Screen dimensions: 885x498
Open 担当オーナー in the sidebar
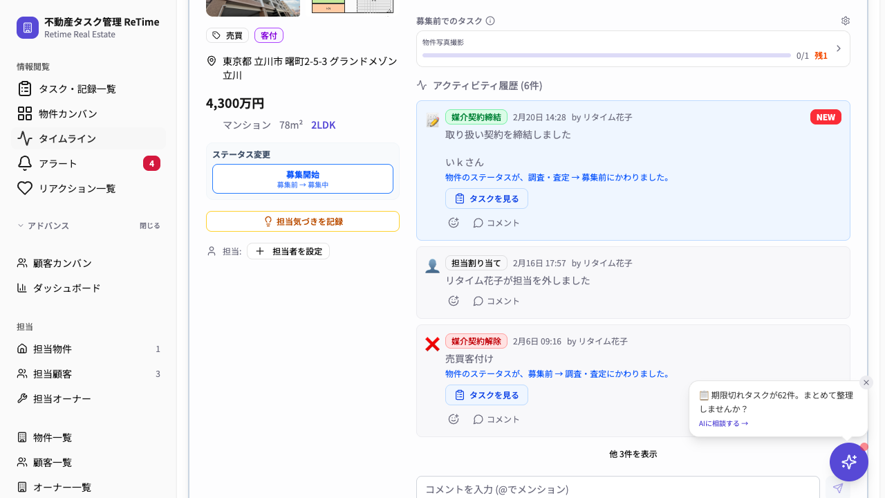(88, 398)
